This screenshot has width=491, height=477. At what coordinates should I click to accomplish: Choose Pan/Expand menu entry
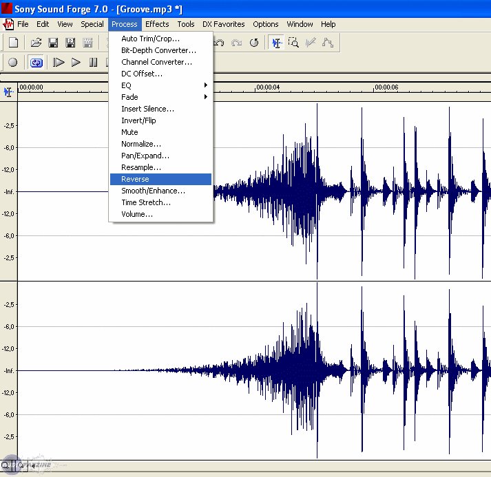click(x=160, y=156)
